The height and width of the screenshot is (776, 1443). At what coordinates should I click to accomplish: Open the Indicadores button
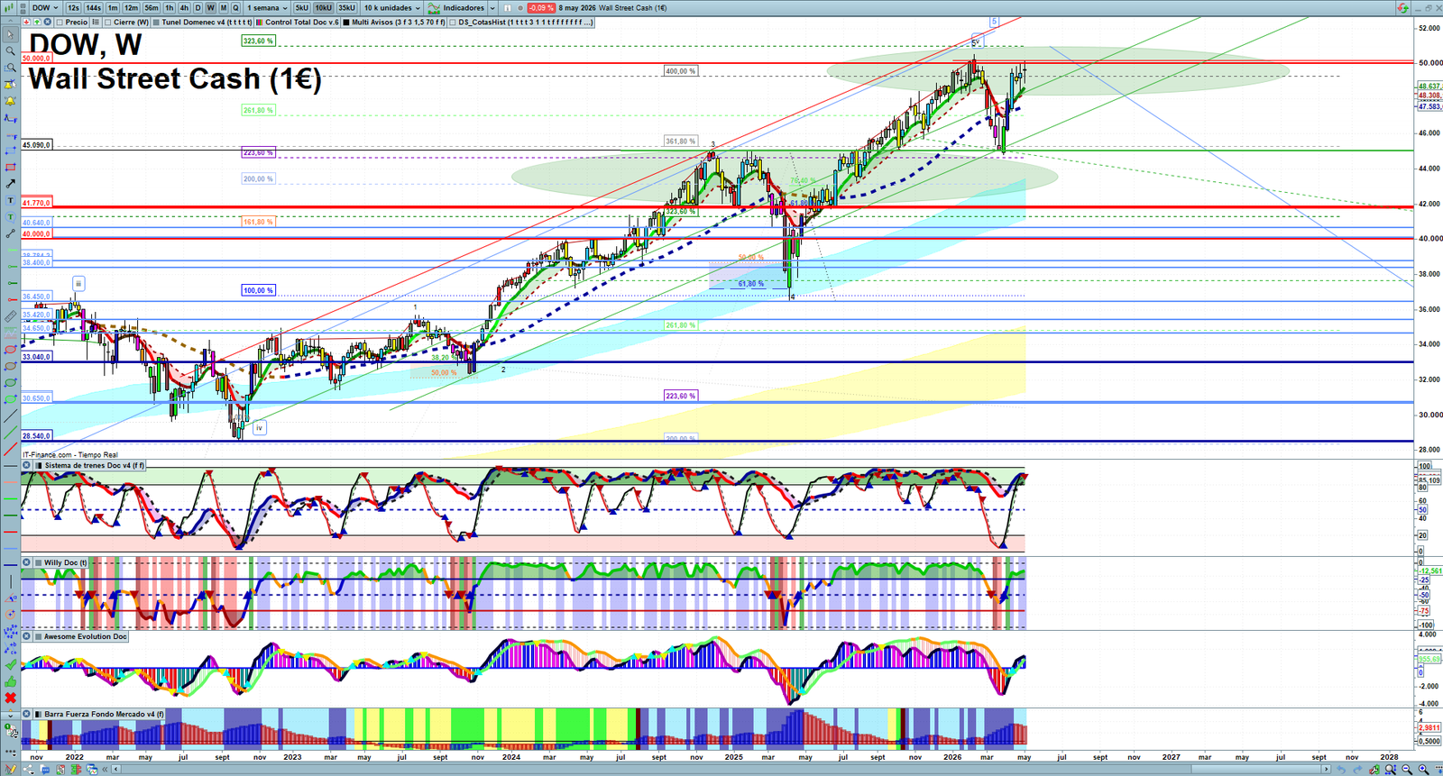tap(456, 8)
